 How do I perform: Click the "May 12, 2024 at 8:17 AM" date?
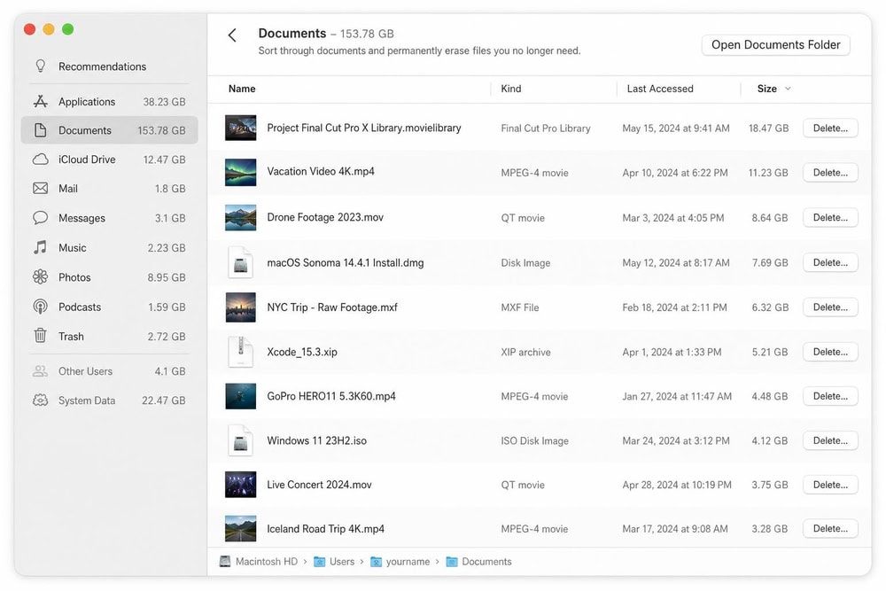point(676,263)
